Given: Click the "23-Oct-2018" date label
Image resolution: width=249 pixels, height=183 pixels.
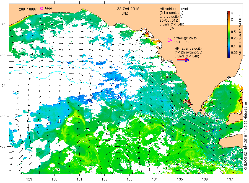Looking at the screenshot, I should 128,9.
